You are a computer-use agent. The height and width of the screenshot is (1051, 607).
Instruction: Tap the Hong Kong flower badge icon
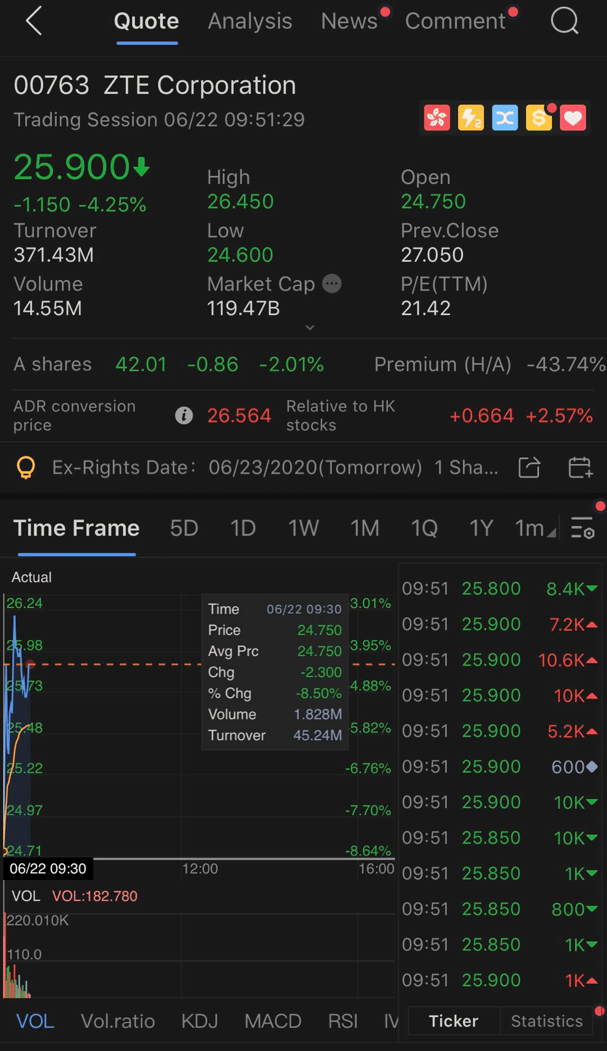pos(437,118)
